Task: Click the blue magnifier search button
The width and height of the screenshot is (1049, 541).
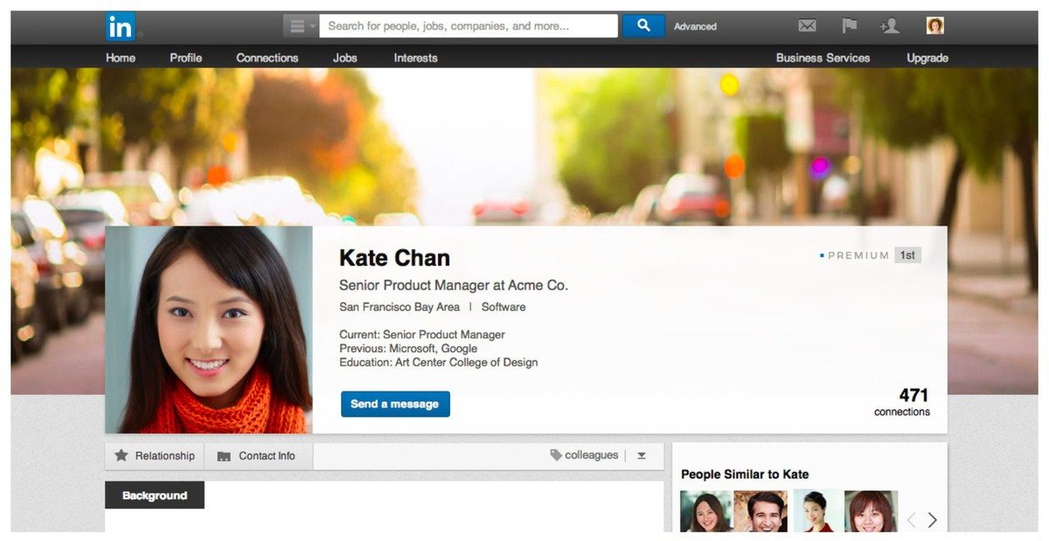Action: pos(643,26)
